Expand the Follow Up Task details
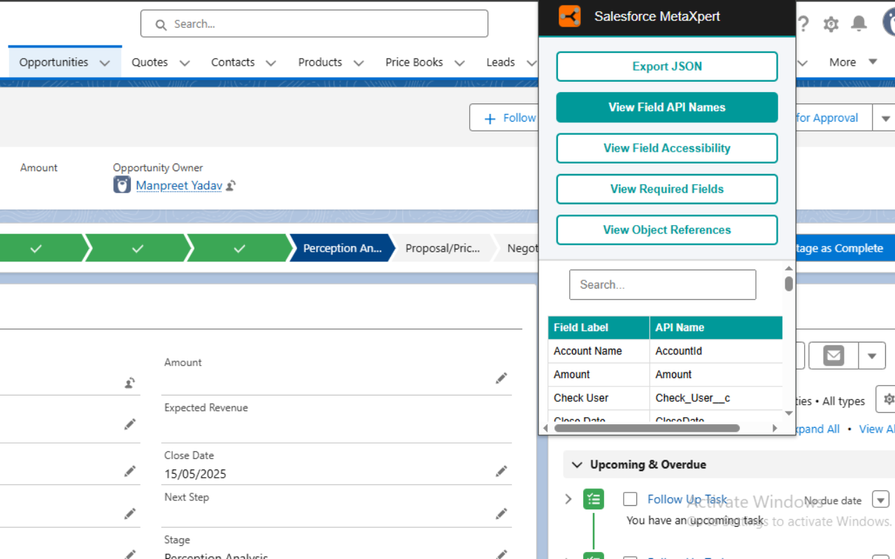Screen dimensions: 895x559 click(x=568, y=499)
